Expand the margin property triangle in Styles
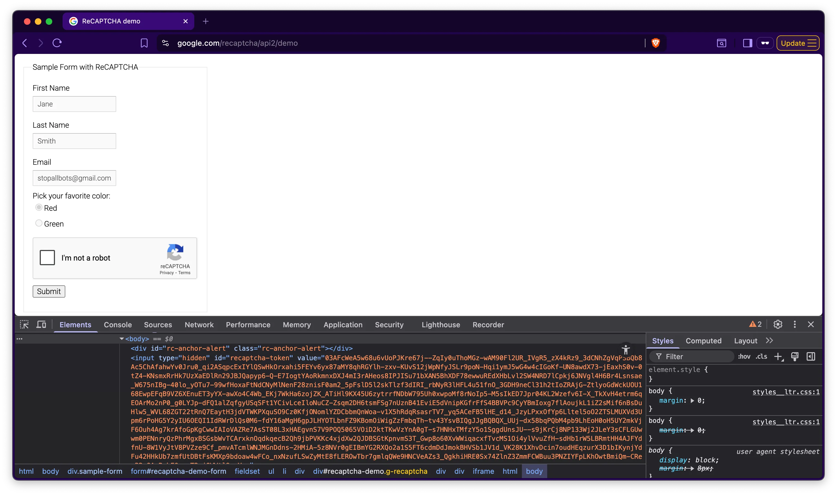This screenshot has height=495, width=837. click(x=692, y=401)
